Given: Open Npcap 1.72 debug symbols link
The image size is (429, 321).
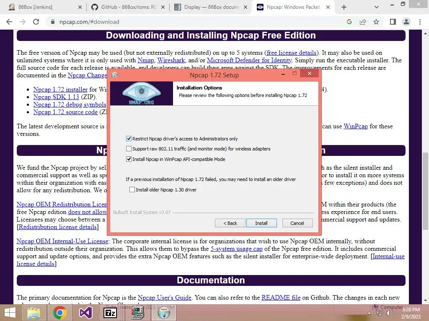Looking at the screenshot, I should pos(70,104).
